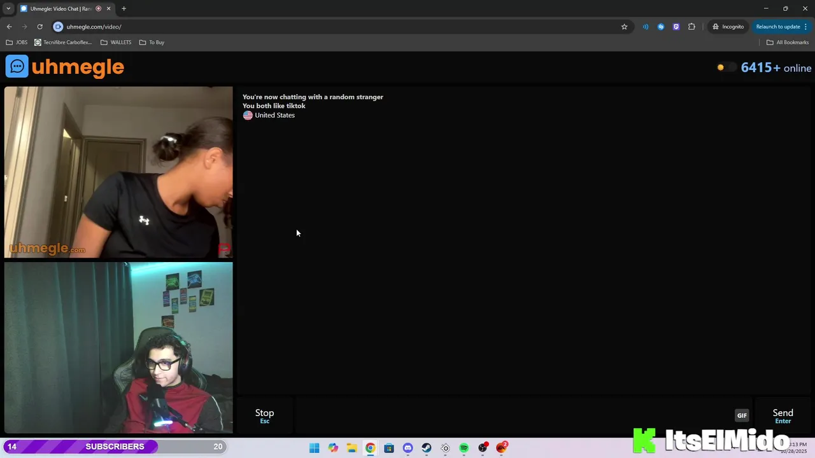Click the '6415+ online' counter
815x458 pixels.
tap(776, 67)
